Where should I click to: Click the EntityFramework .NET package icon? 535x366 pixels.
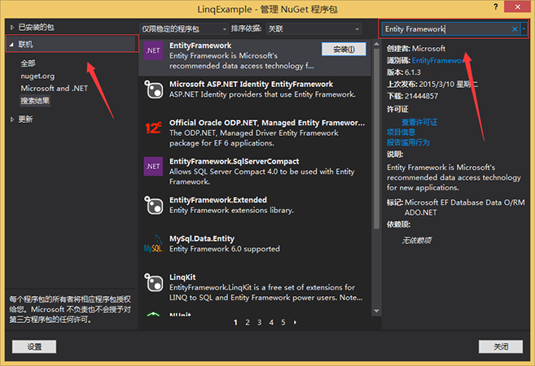153,50
